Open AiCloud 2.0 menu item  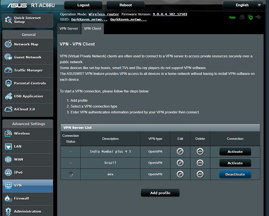28,110
